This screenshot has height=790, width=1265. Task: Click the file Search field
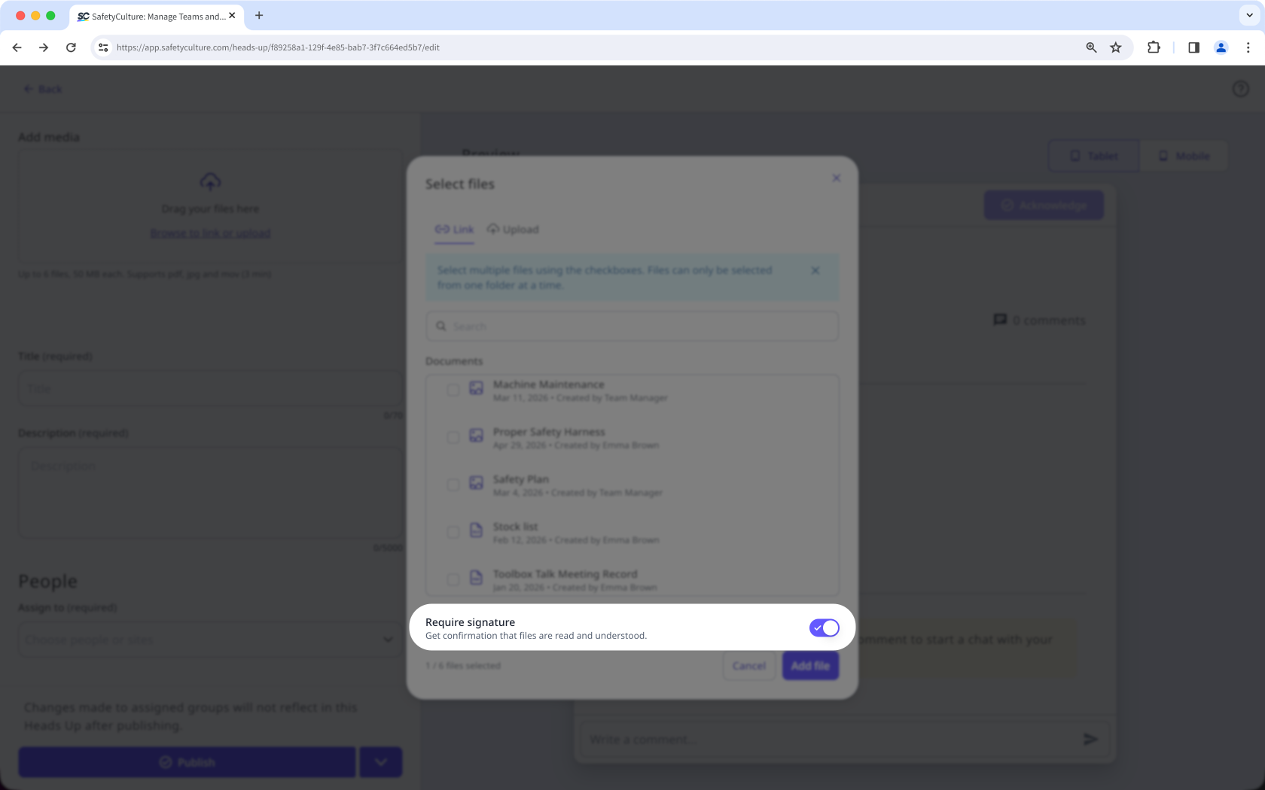point(632,326)
